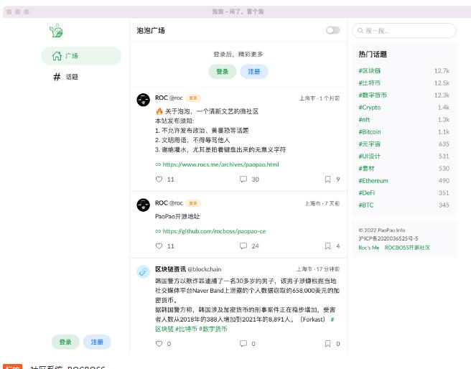Click the hash icon beside 话题
This screenshot has height=369, width=471.
[x=57, y=77]
